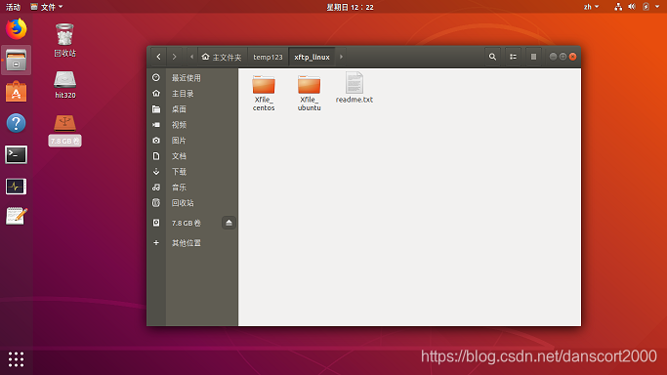Screen dimensions: 667x375
Task: Show applications grid in the dock
Action: point(17,359)
